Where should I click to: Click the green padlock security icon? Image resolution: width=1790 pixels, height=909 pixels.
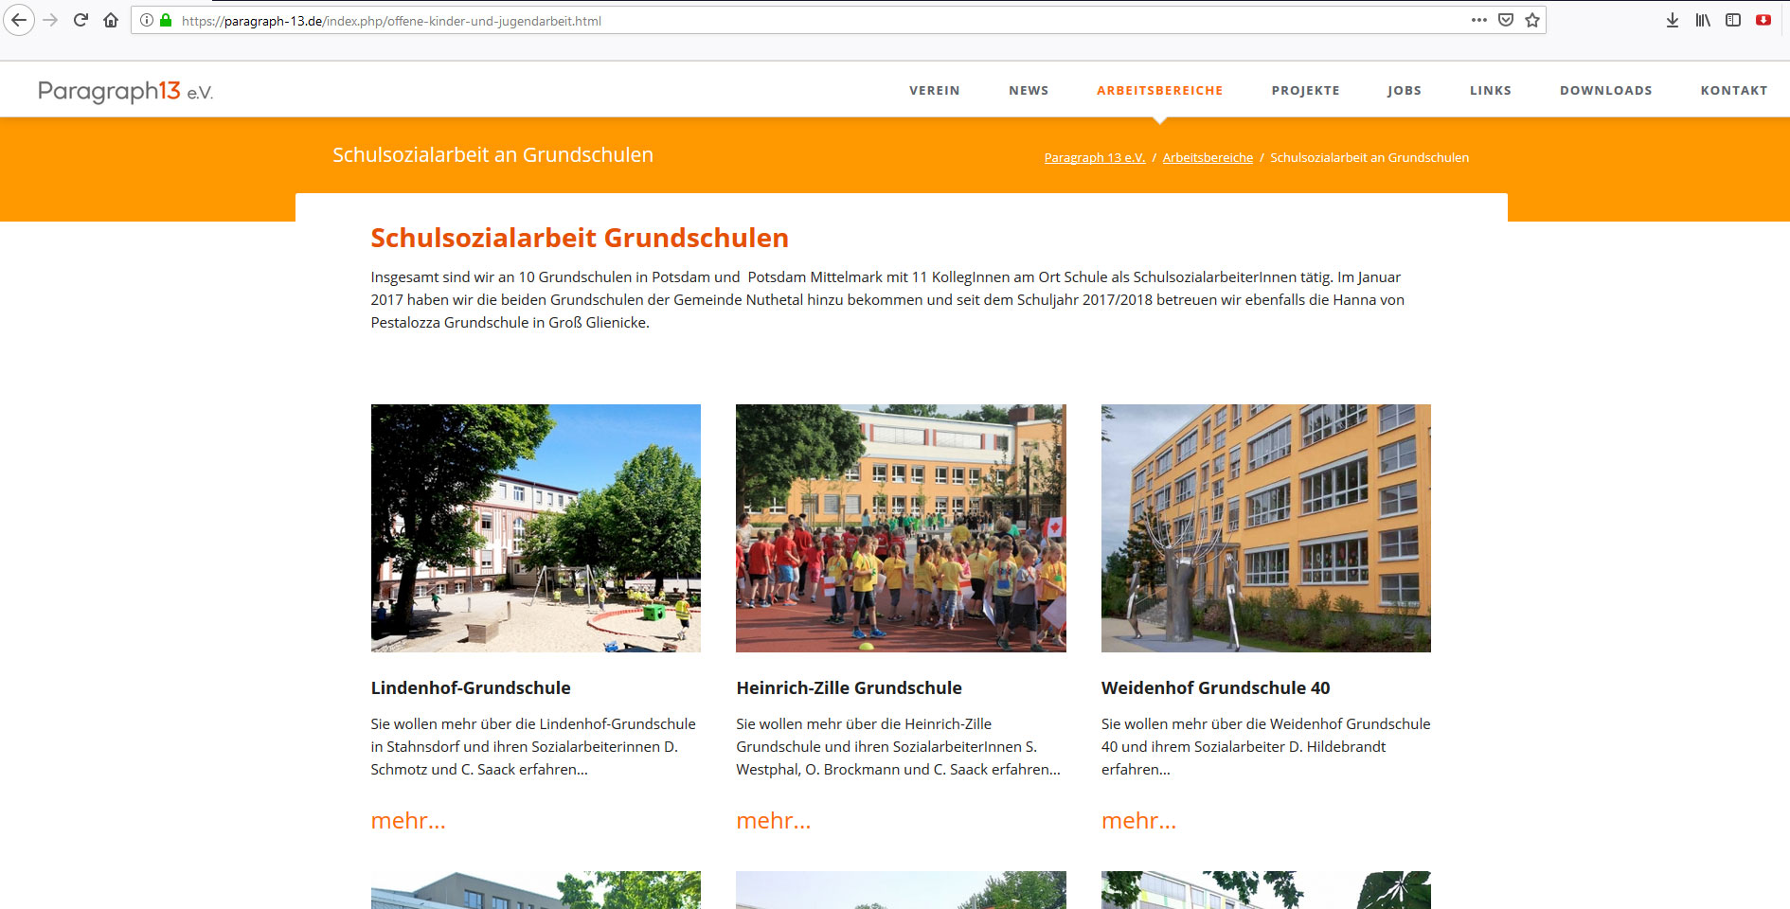coord(166,20)
